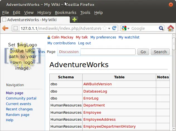
Task: Open Community portal link
Action: (x=21, y=98)
